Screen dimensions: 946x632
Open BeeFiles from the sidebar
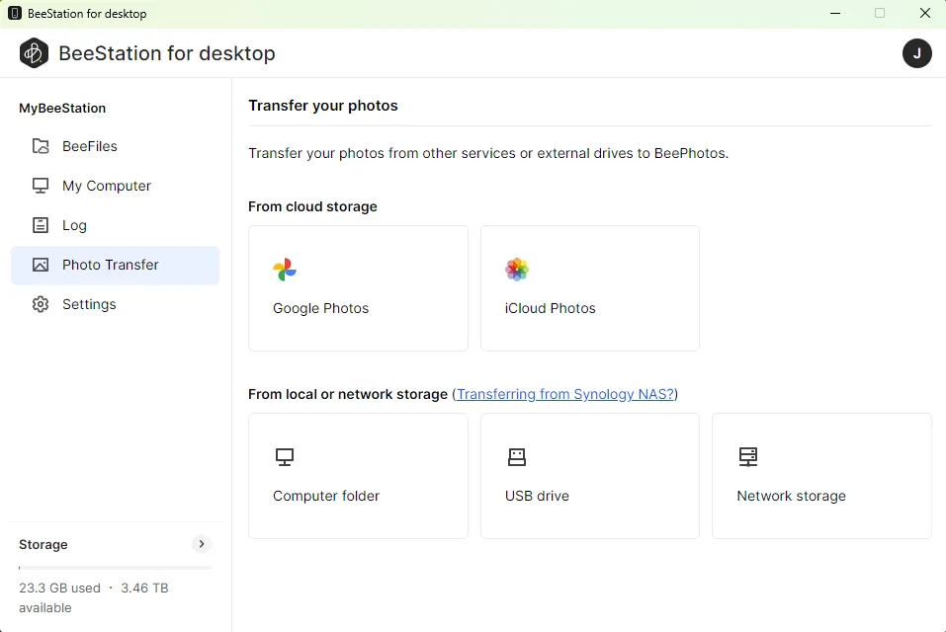[x=90, y=146]
